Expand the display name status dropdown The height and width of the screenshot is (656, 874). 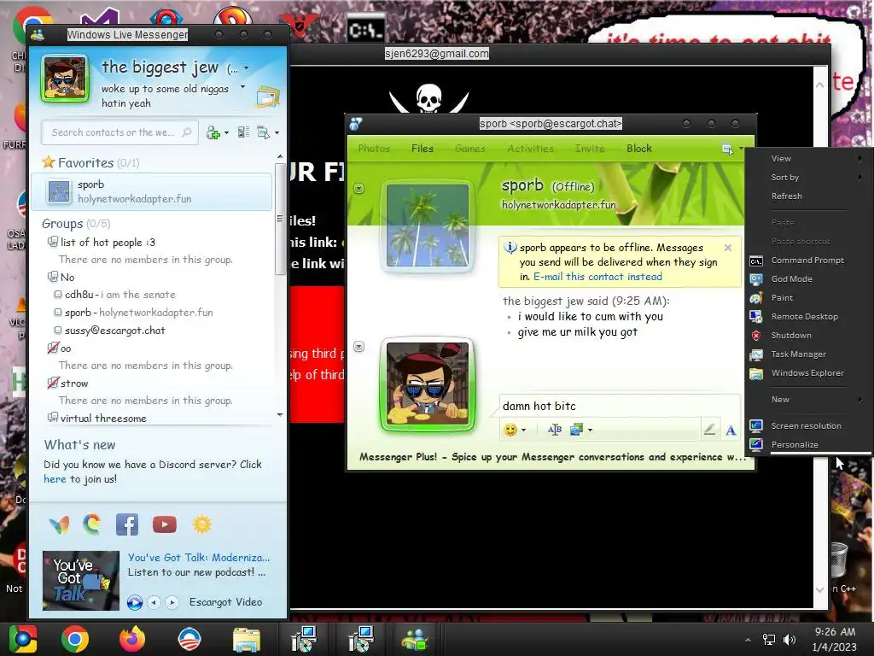pyautogui.click(x=247, y=68)
